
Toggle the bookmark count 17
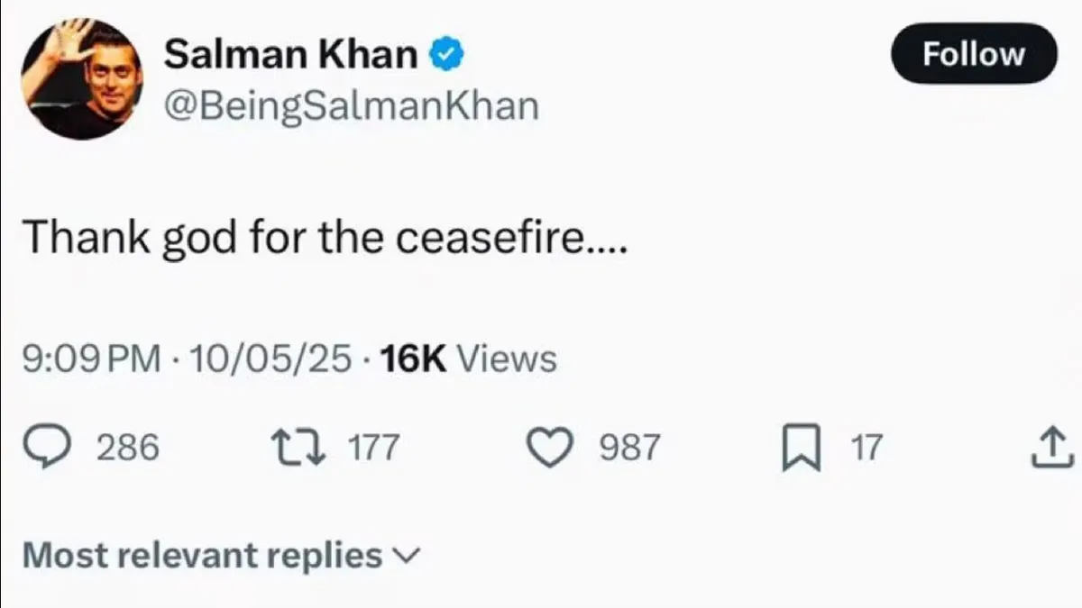point(864,445)
